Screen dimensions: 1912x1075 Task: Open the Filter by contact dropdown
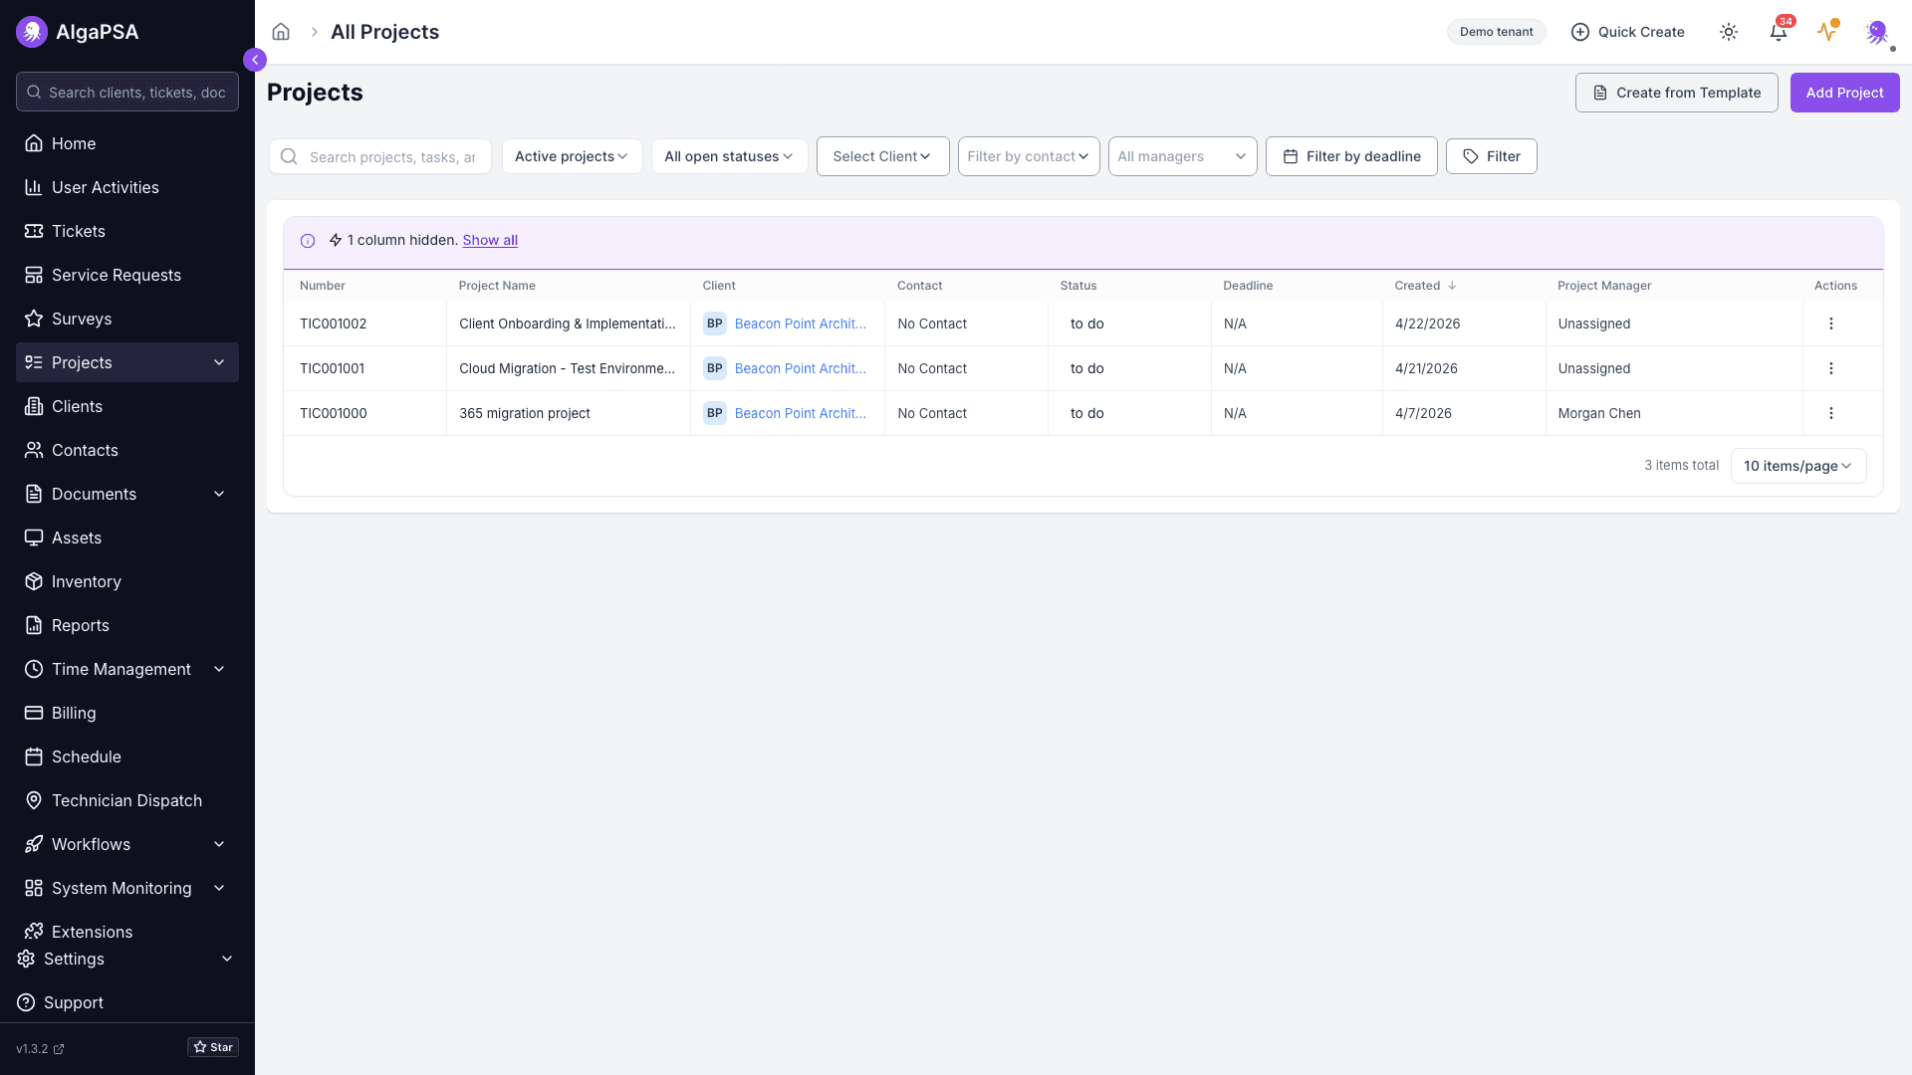tap(1029, 156)
